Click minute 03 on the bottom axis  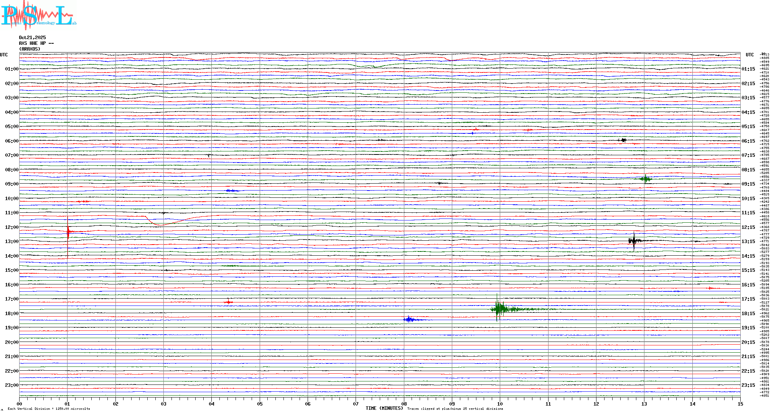[163, 404]
